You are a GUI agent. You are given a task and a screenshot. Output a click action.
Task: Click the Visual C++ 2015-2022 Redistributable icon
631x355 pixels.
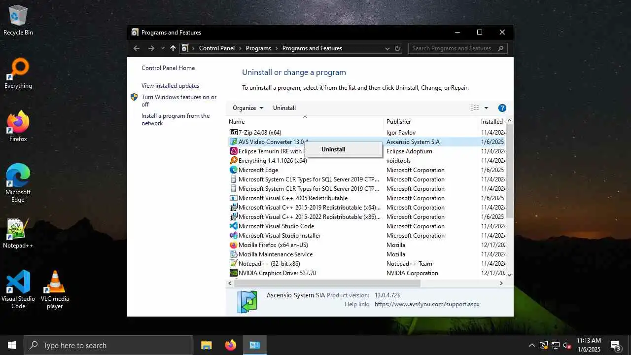[x=234, y=216]
